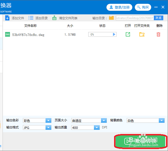168x151 pixels.
Task: Expand the background color dropdown
Action: tap(162, 120)
